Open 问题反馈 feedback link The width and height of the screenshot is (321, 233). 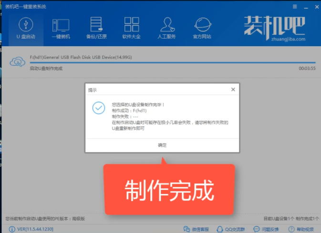266,229
